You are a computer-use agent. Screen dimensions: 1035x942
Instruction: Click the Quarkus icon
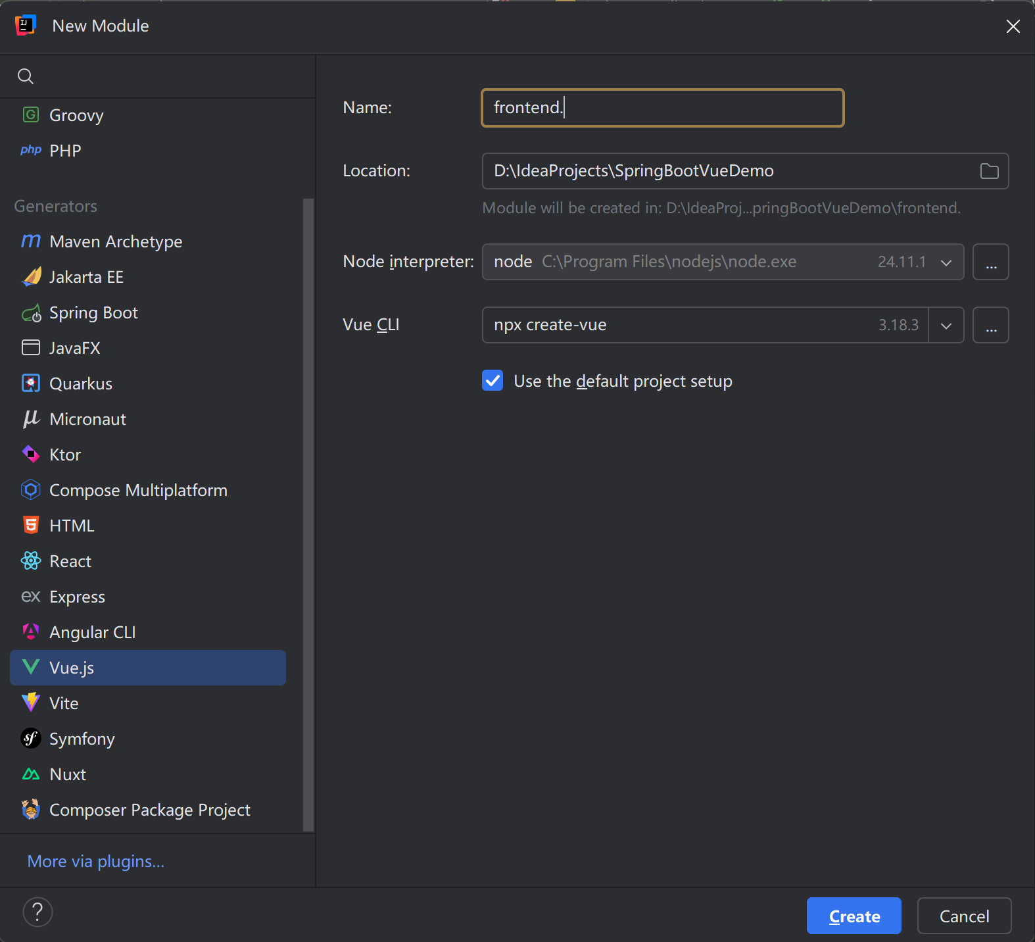[31, 384]
